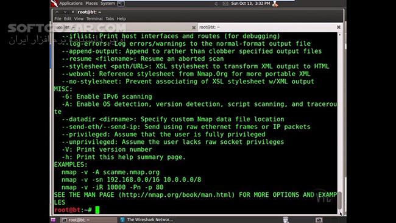Open the volume speaker icon in panel
The image size is (396, 223).
pyautogui.click(x=216, y=4)
